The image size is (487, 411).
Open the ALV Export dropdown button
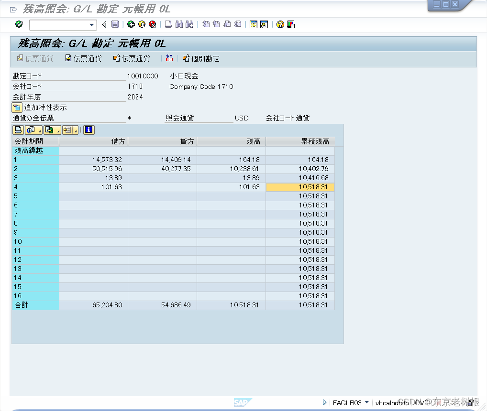(x=52, y=130)
